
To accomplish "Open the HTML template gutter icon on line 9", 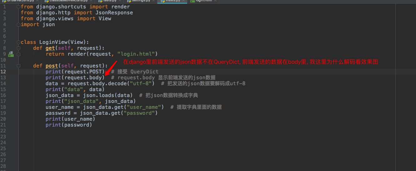I will 11,54.
